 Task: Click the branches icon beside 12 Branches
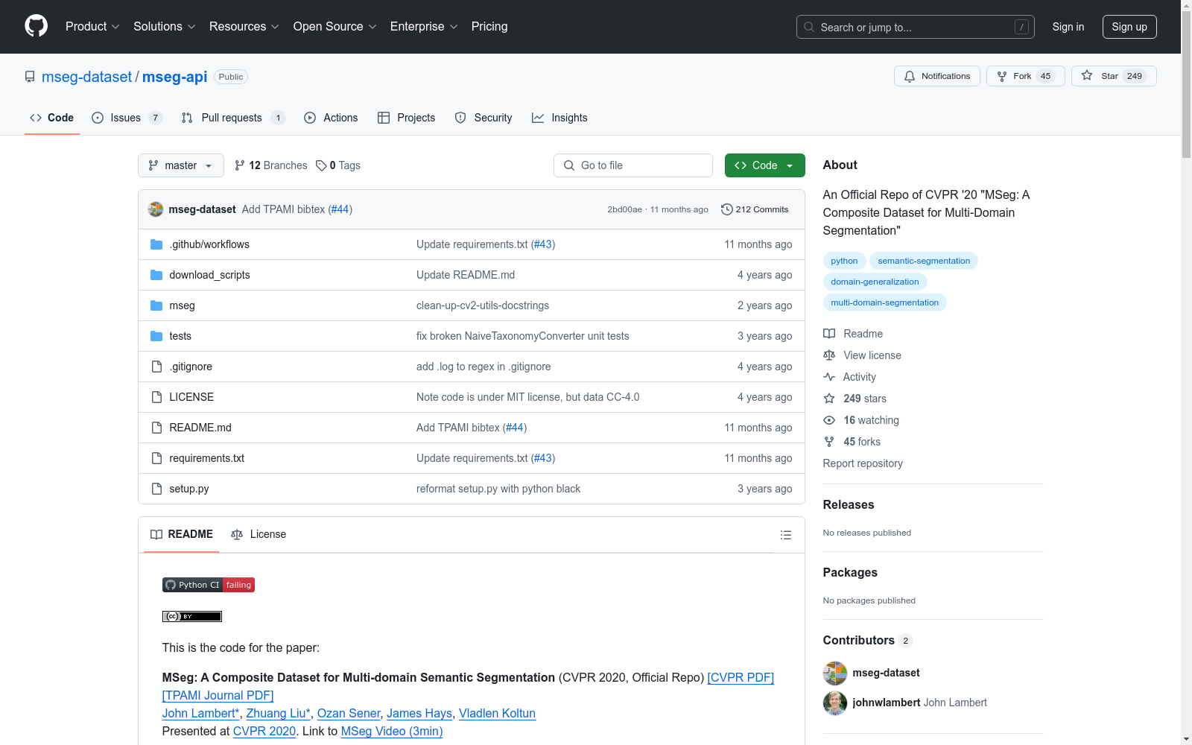coord(240,165)
